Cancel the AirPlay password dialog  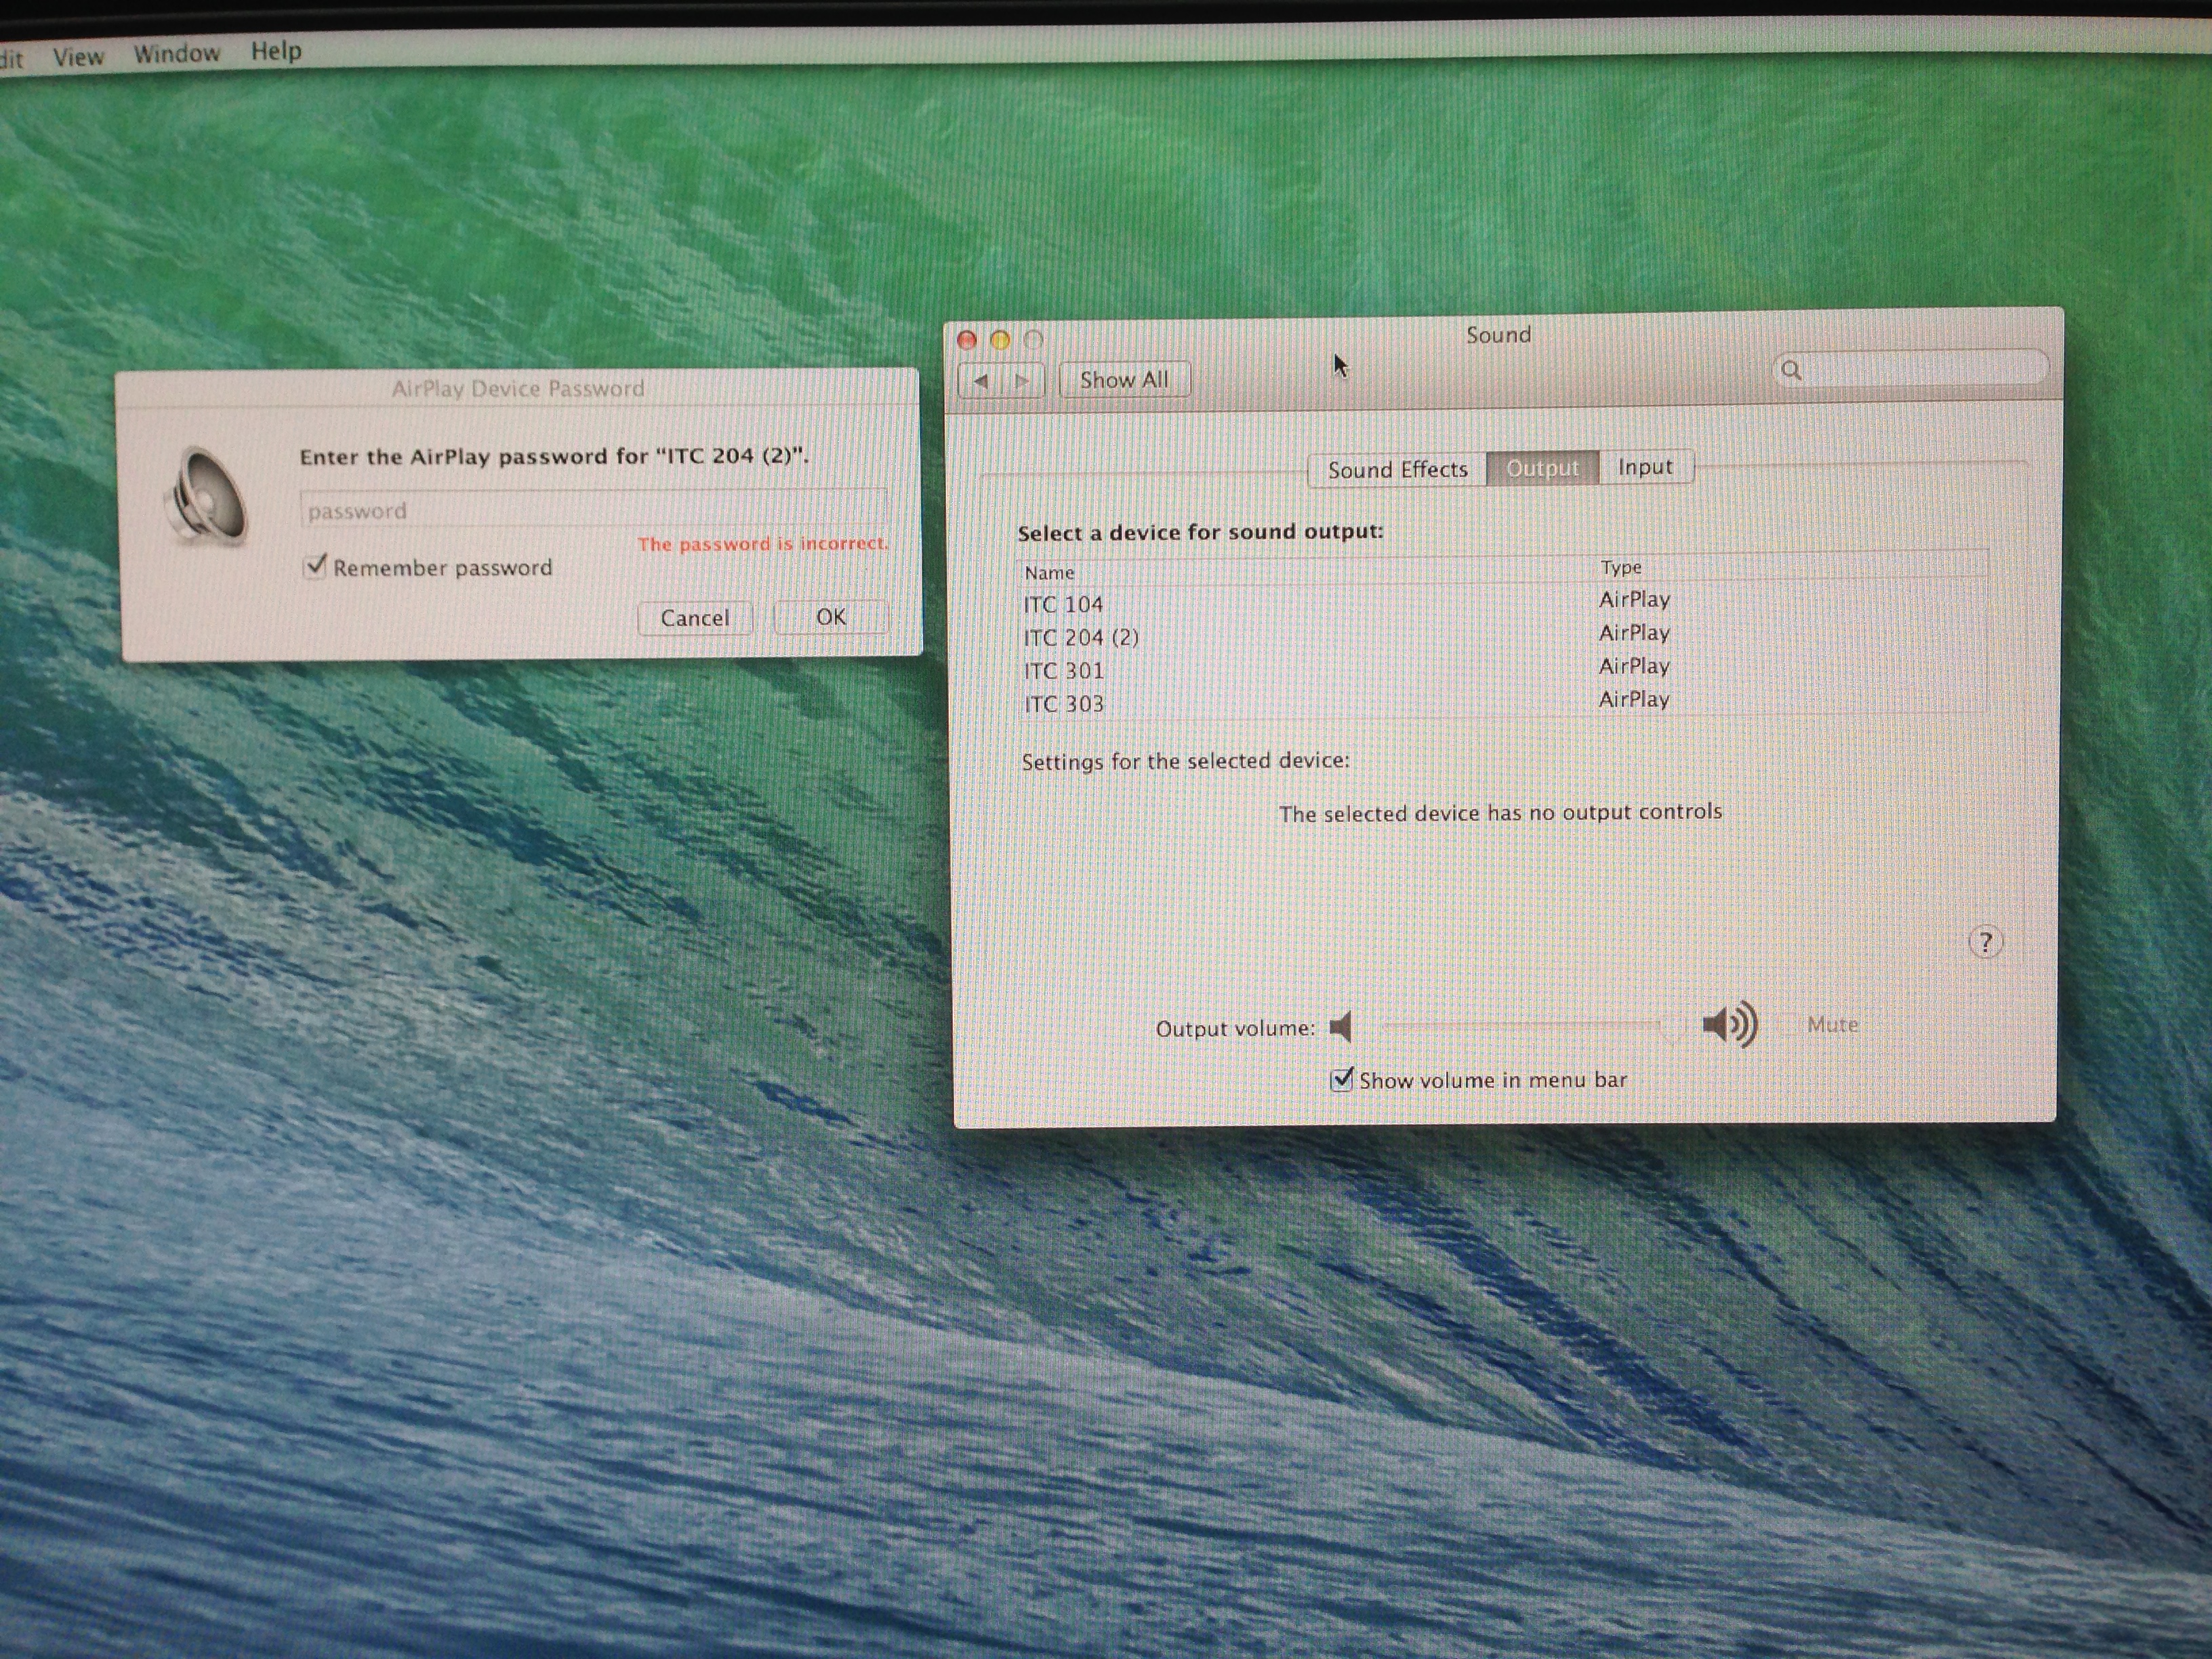tap(694, 618)
